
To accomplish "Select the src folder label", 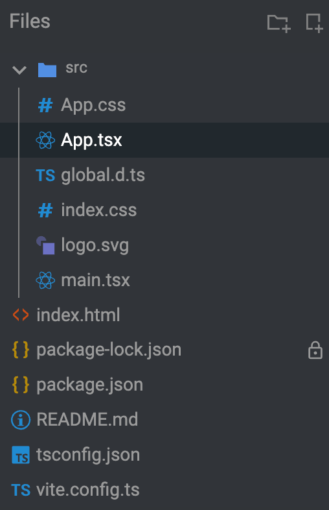I will pyautogui.click(x=76, y=67).
